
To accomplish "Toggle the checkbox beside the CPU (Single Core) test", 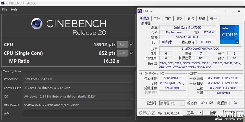I will (x=131, y=53).
